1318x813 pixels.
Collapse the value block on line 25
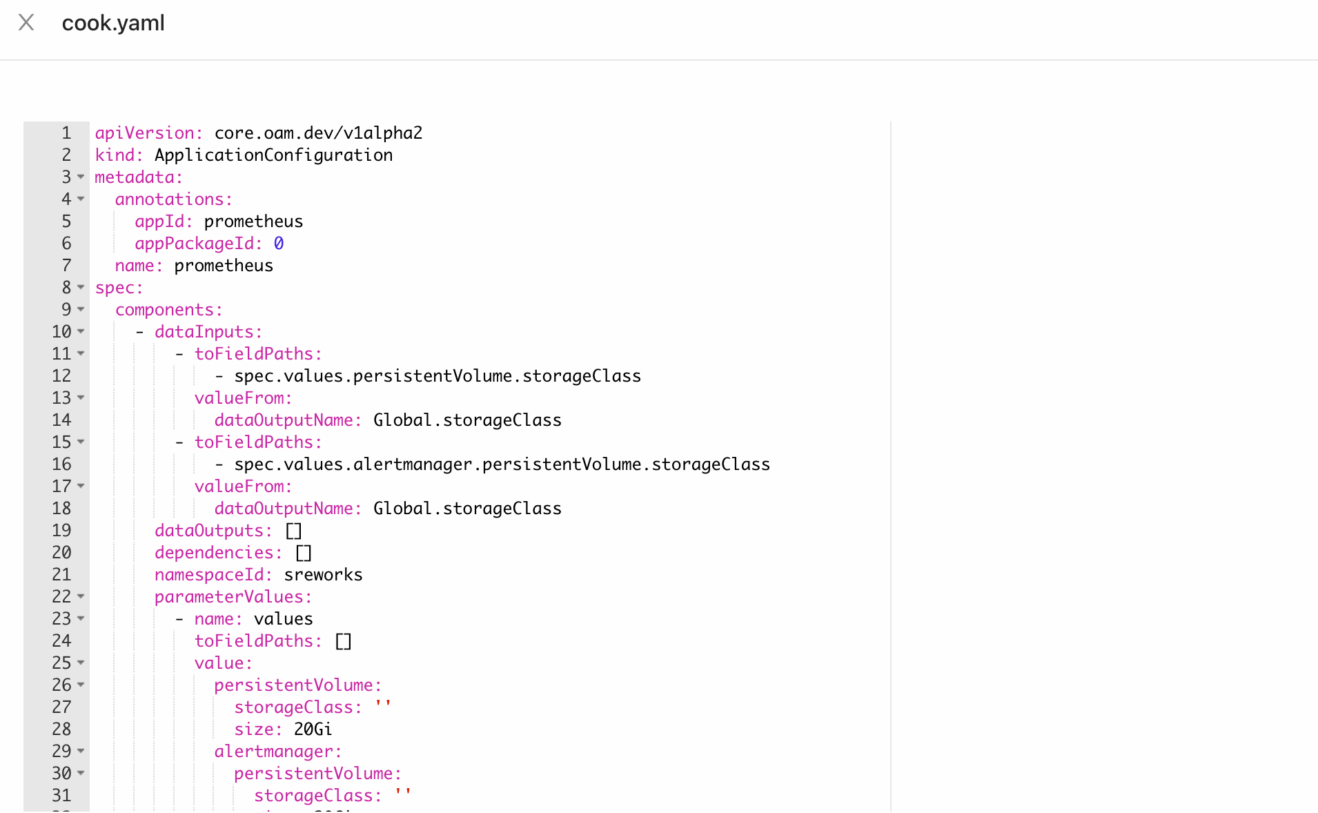pos(81,663)
